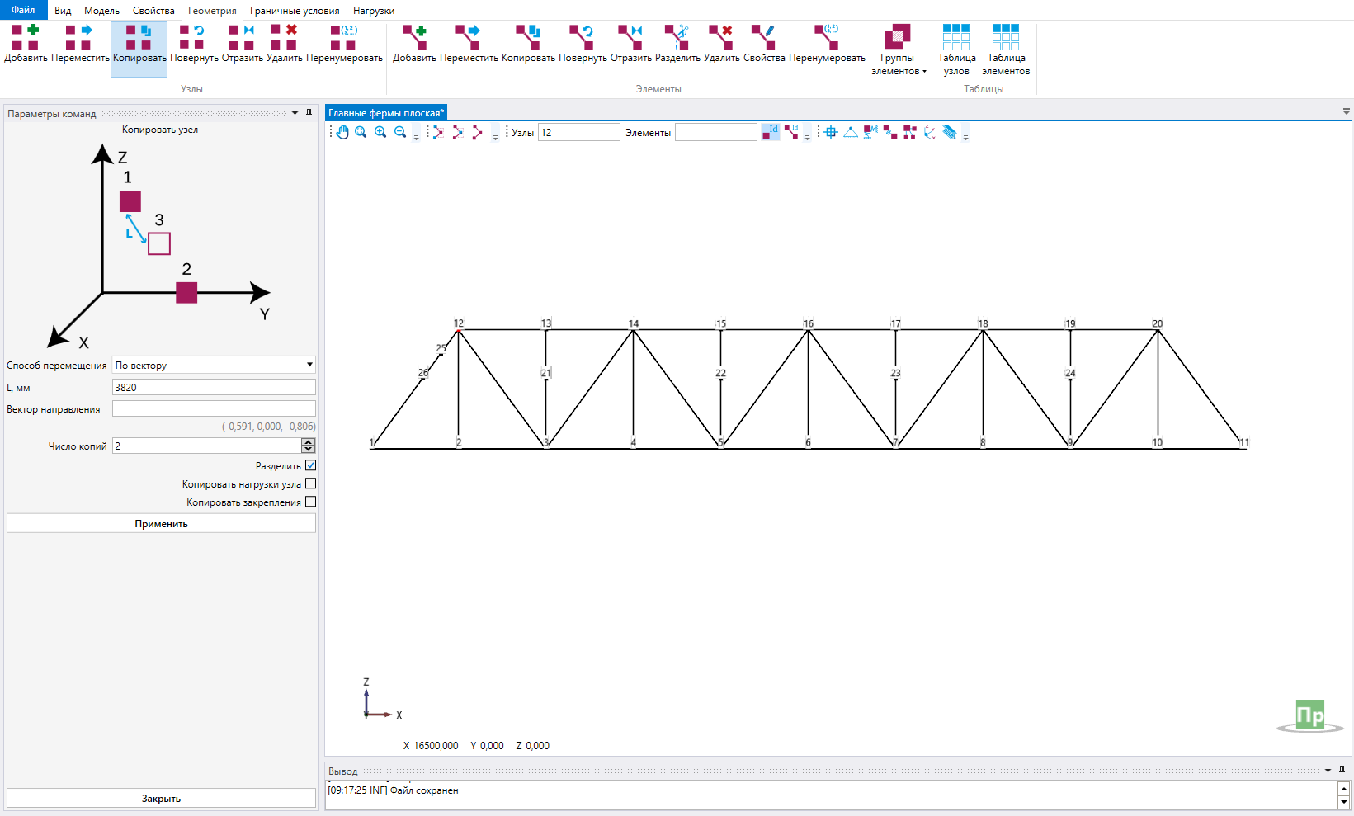1354x816 pixels.
Task: Open the display toolbar overflow arrow
Action: [x=965, y=136]
